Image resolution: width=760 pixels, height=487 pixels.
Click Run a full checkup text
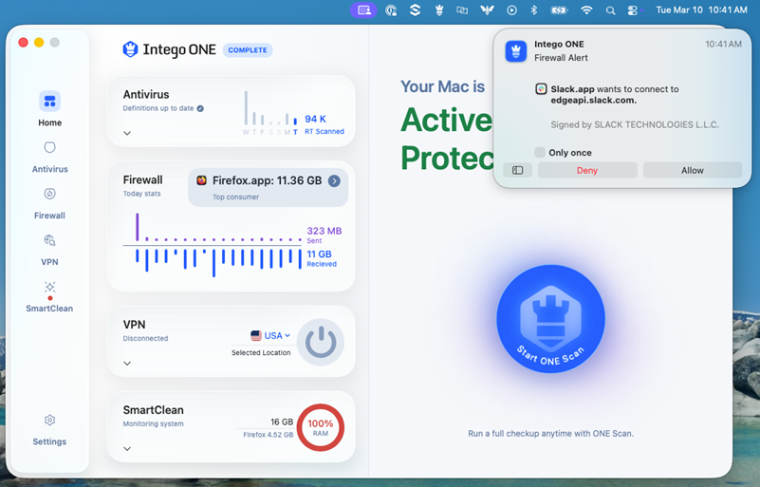[550, 433]
